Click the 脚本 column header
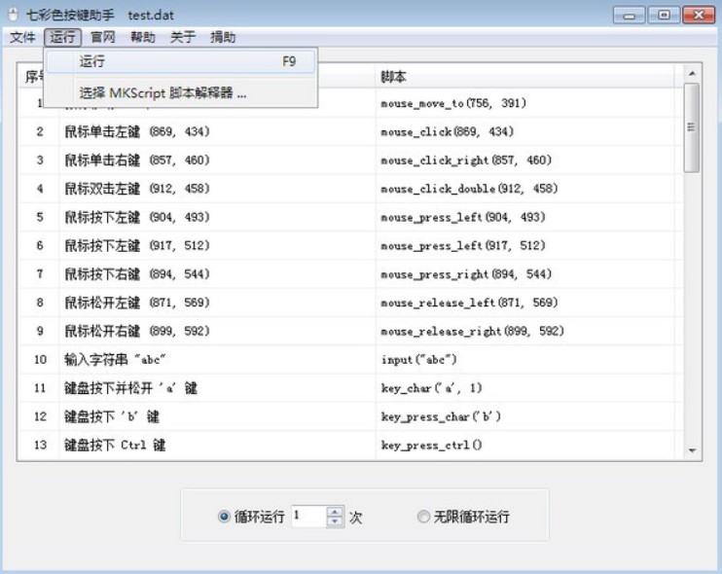722x574 pixels. tap(524, 77)
